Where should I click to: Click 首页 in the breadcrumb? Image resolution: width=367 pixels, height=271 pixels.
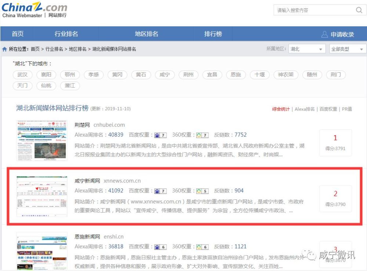pyautogui.click(x=35, y=49)
